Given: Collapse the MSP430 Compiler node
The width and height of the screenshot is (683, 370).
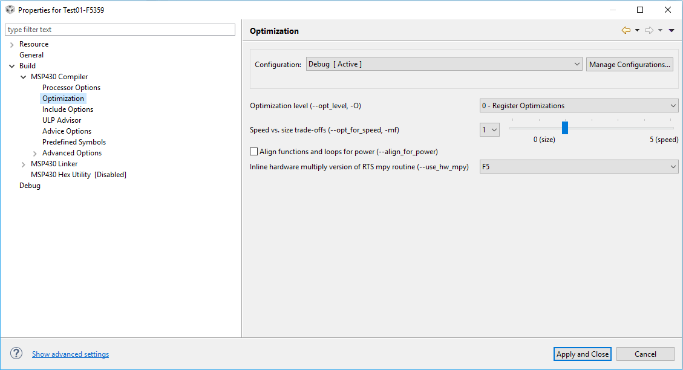Looking at the screenshot, I should 24,77.
